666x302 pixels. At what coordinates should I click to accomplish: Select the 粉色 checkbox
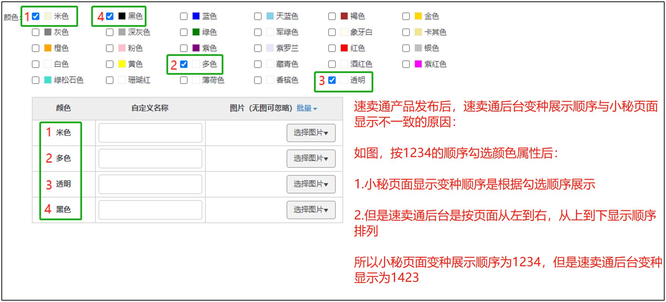tap(110, 48)
